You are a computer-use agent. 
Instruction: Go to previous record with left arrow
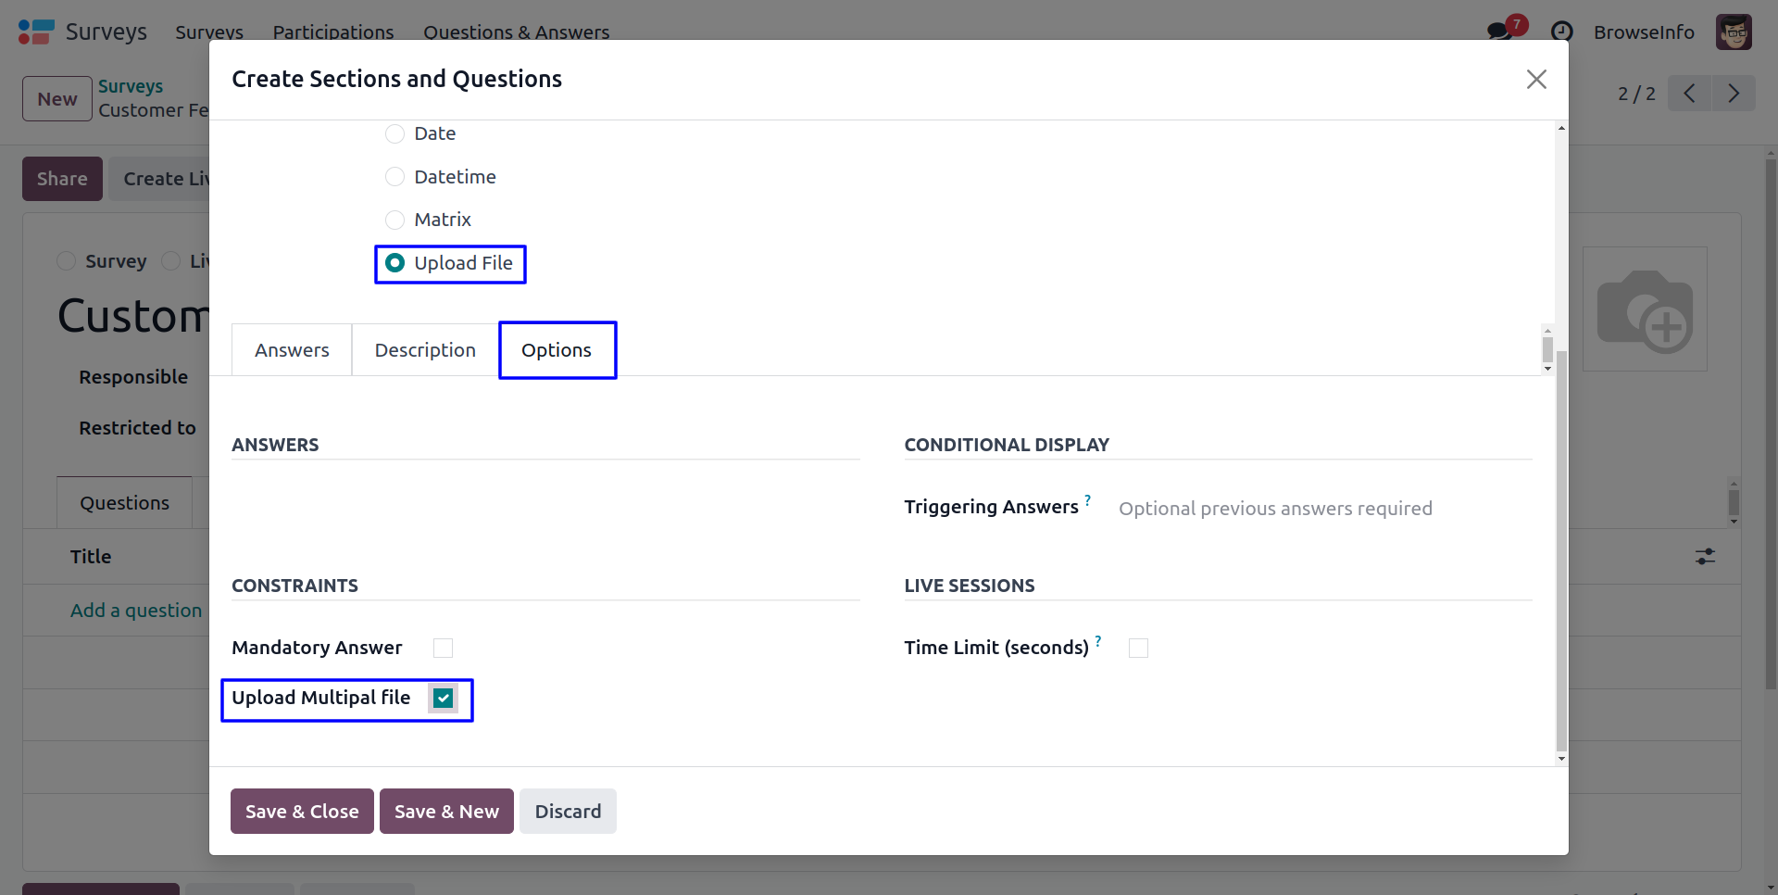[1690, 94]
